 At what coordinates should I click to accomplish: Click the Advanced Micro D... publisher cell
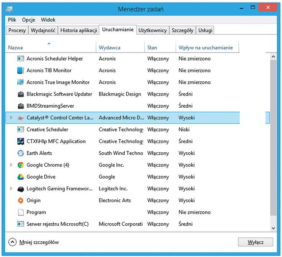pos(122,118)
